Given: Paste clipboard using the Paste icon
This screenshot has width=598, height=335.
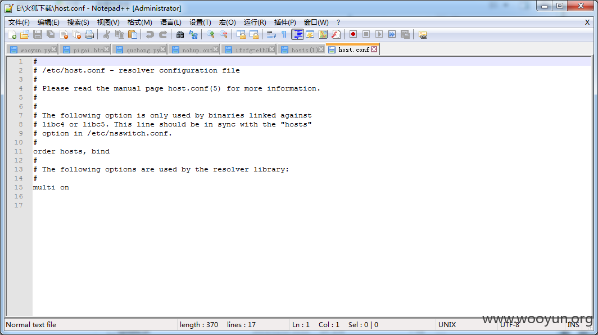Looking at the screenshot, I should 133,35.
